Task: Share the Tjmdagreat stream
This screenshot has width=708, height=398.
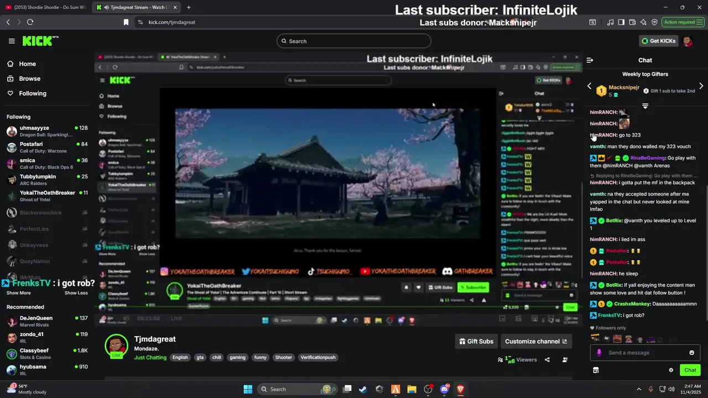Action: click(x=547, y=360)
